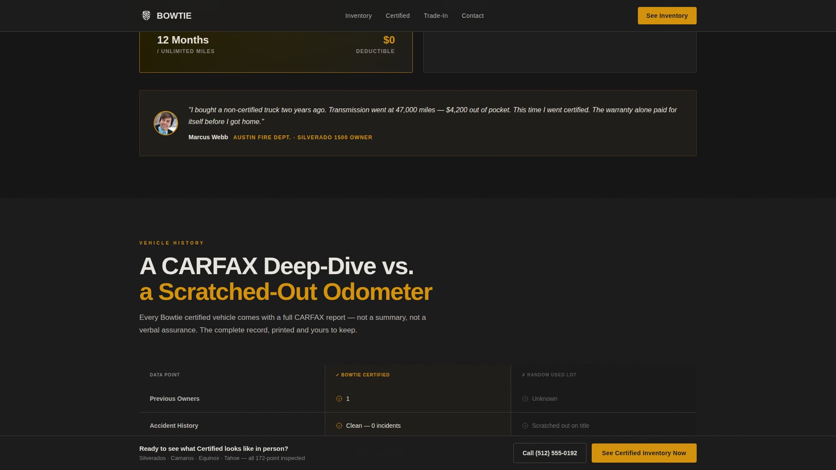Go to the Certified nav item
The width and height of the screenshot is (836, 470).
click(398, 16)
